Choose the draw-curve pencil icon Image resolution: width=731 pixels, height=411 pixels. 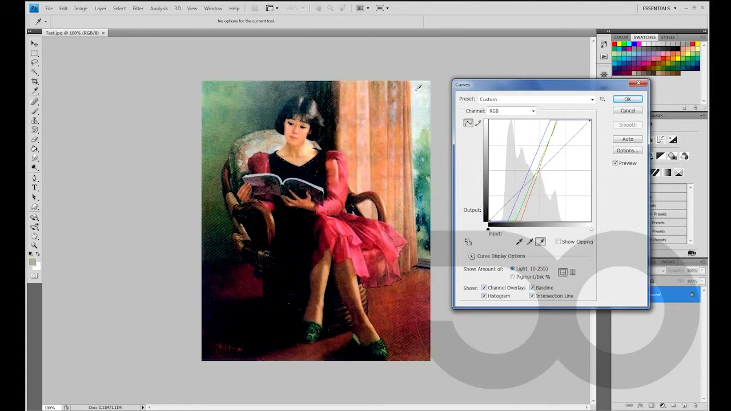[478, 123]
